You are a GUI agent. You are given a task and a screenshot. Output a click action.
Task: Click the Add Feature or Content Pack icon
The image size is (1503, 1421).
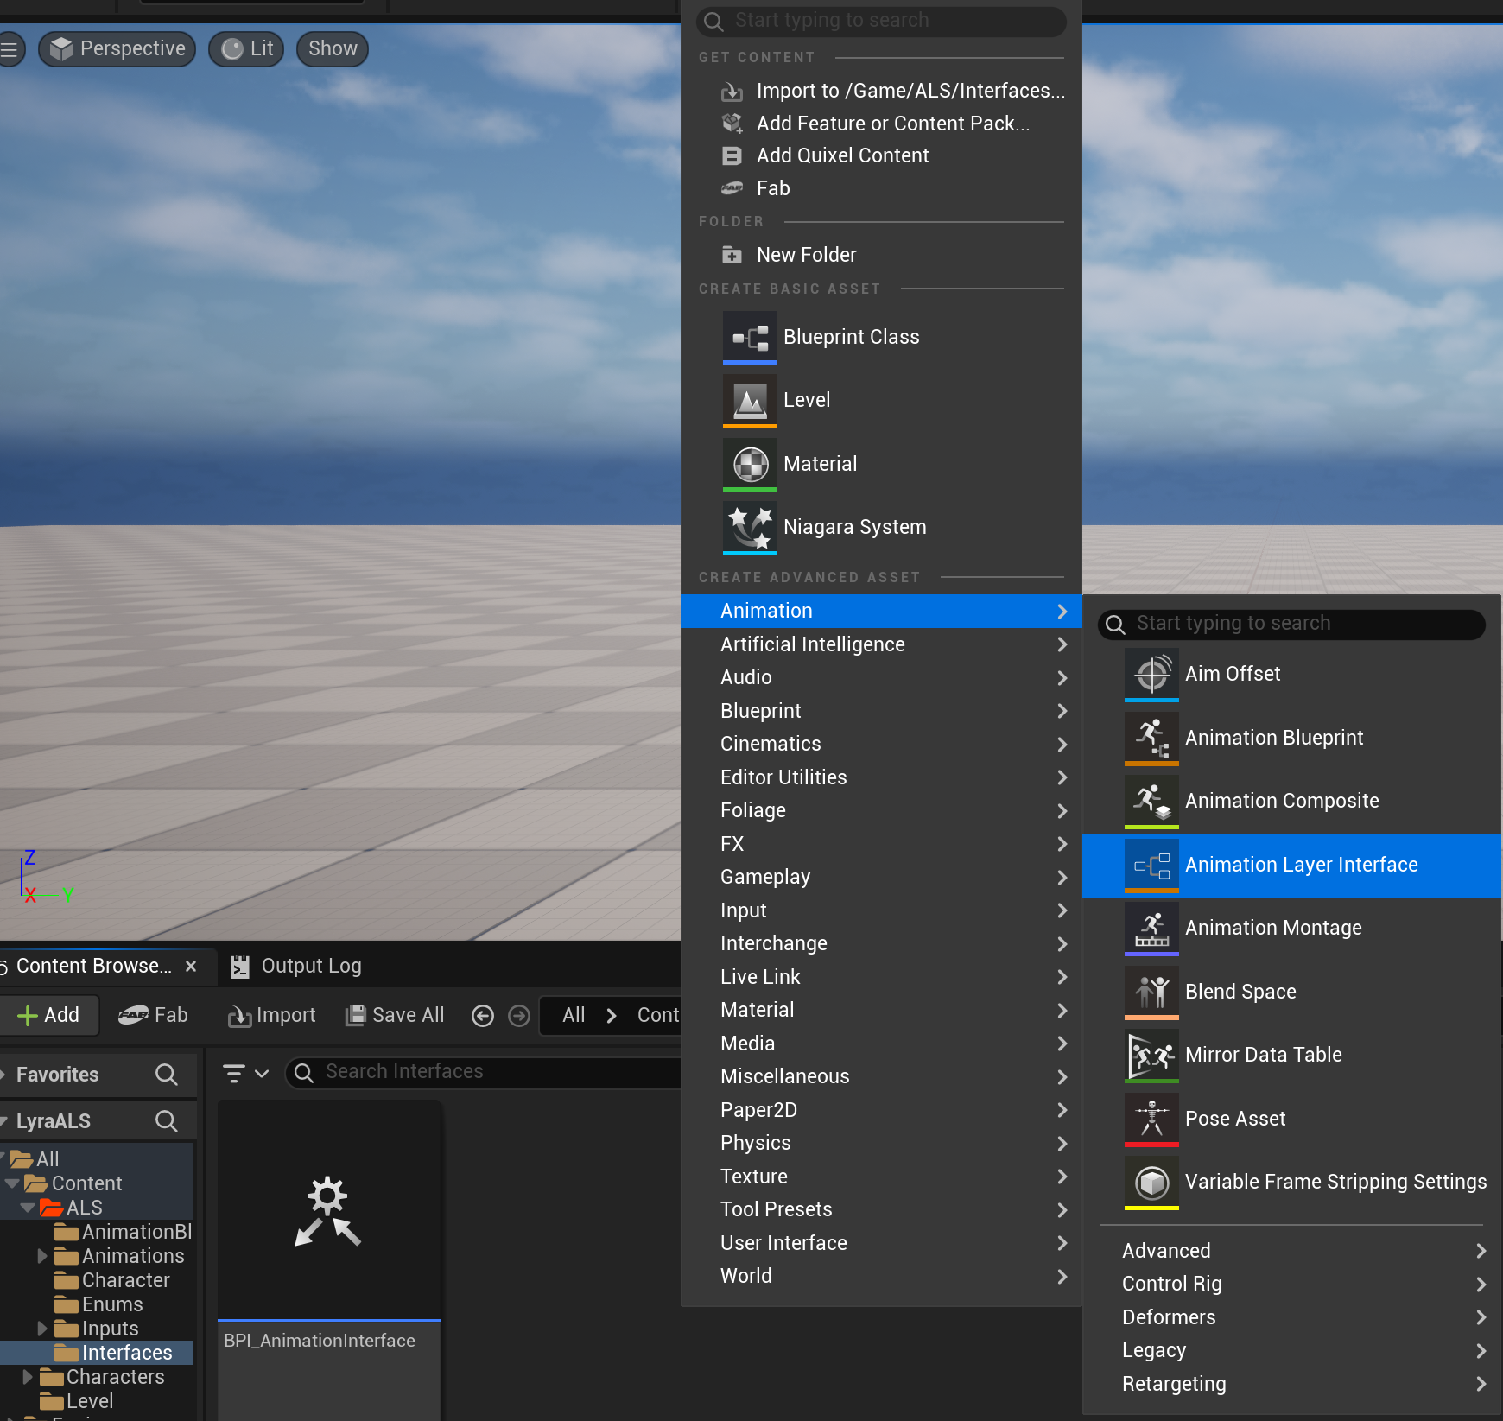tap(732, 124)
